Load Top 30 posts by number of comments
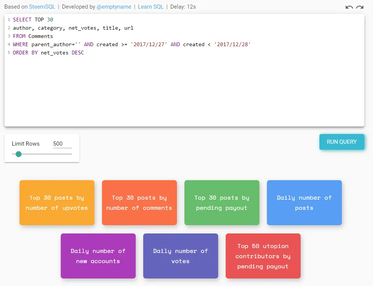The image size is (373, 286). tap(139, 203)
